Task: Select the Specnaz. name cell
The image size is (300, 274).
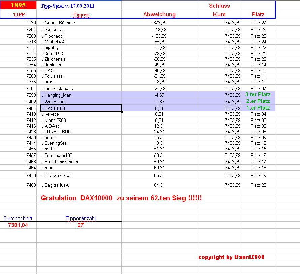Action: [x=81, y=29]
